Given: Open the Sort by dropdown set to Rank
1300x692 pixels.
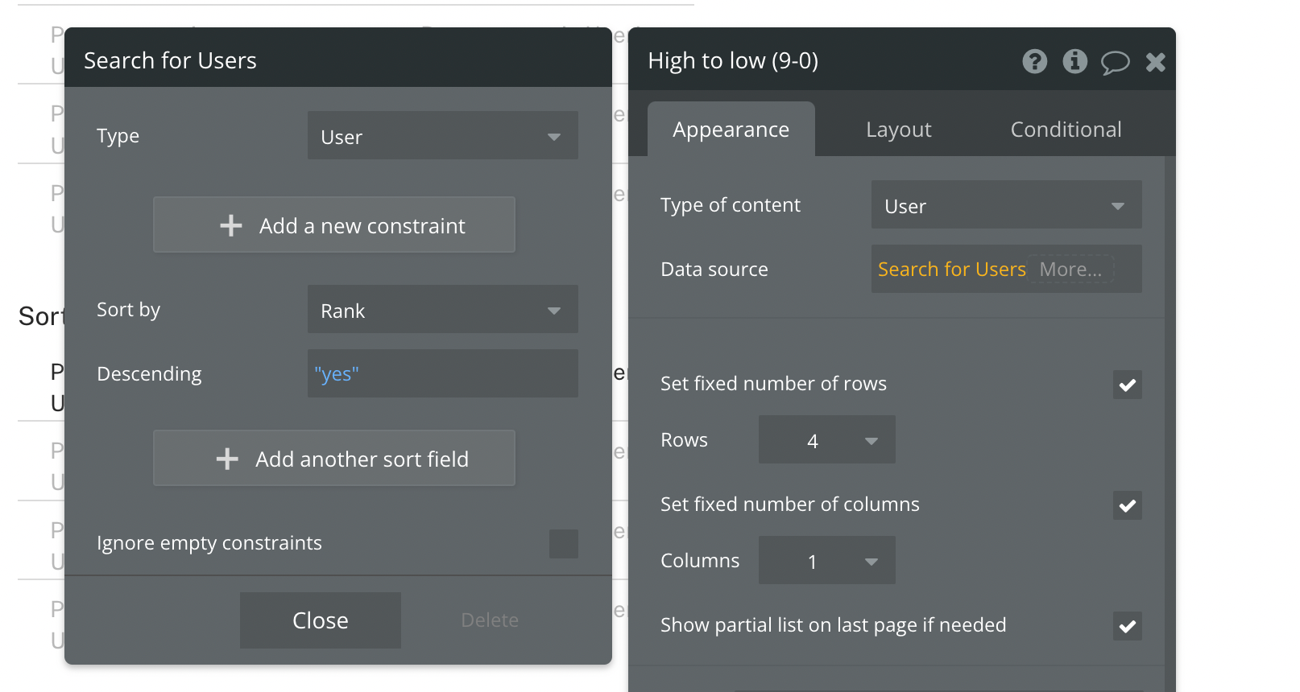Looking at the screenshot, I should (443, 309).
